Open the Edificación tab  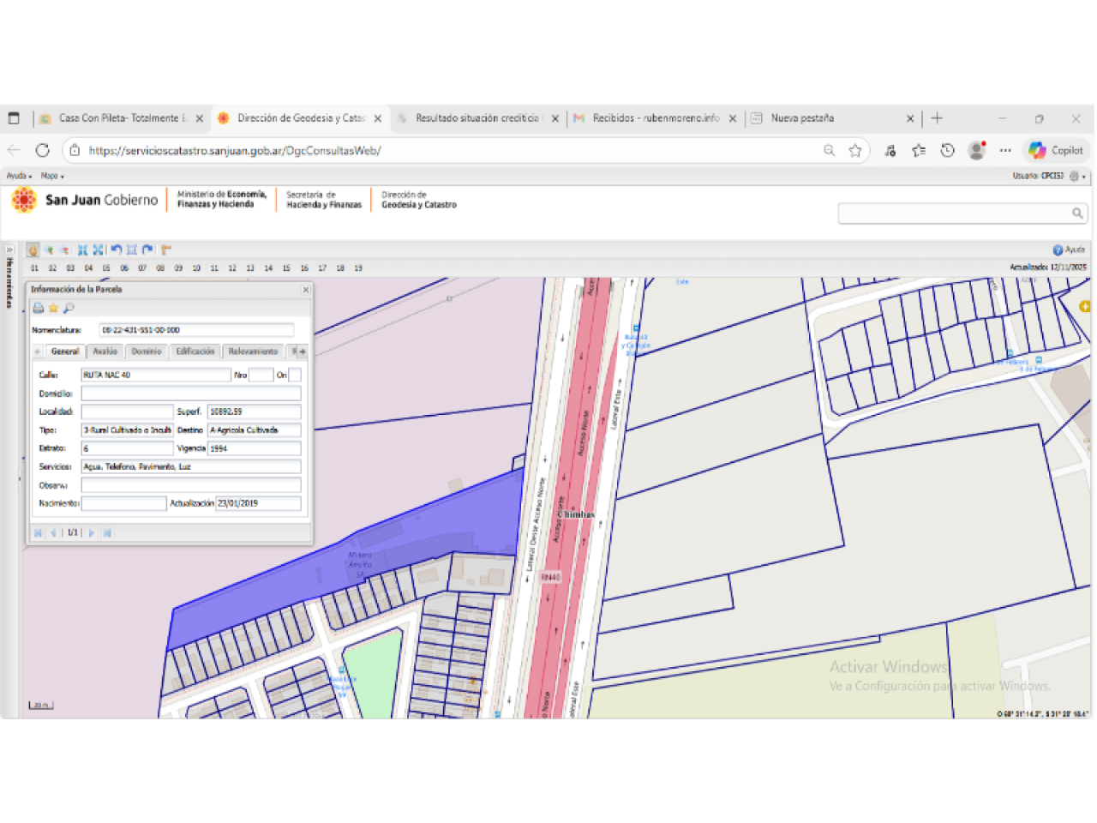(x=195, y=351)
